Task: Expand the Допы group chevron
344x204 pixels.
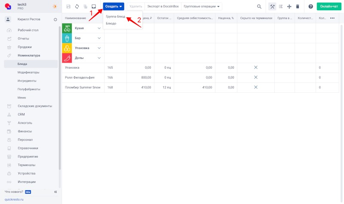Action: point(99,58)
